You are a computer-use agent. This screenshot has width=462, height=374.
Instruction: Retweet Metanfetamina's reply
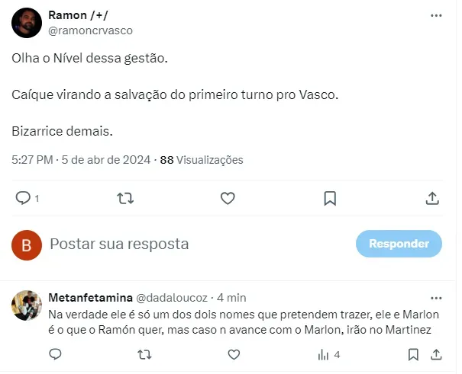point(144,354)
